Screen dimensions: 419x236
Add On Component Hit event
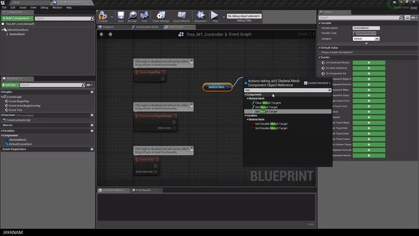[x=369, y=73]
